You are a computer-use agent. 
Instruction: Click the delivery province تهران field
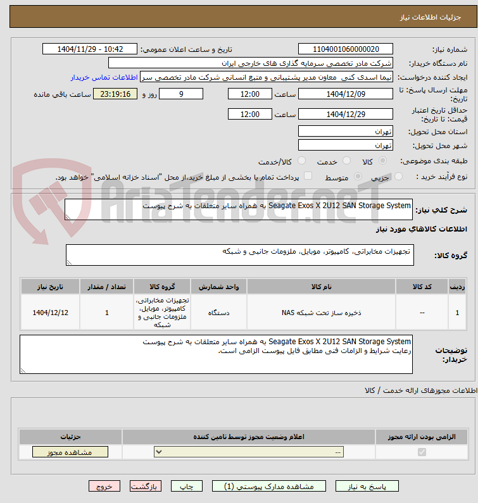346,131
